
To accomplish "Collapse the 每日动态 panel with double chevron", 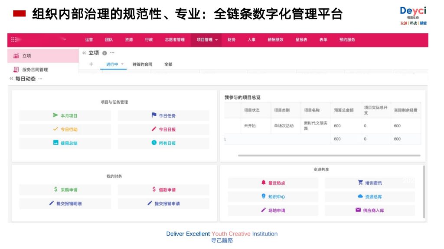I will (x=11, y=79).
